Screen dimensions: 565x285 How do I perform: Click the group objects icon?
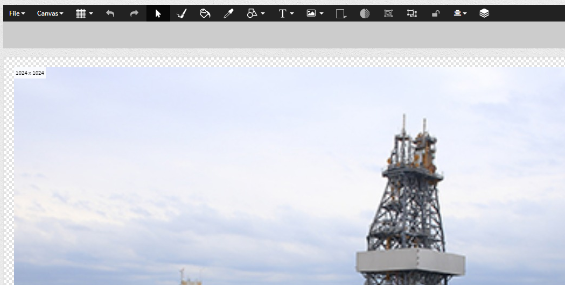388,13
